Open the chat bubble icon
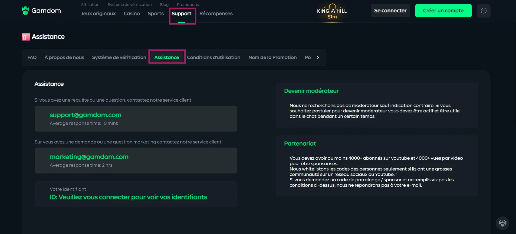 pyautogui.click(x=484, y=11)
